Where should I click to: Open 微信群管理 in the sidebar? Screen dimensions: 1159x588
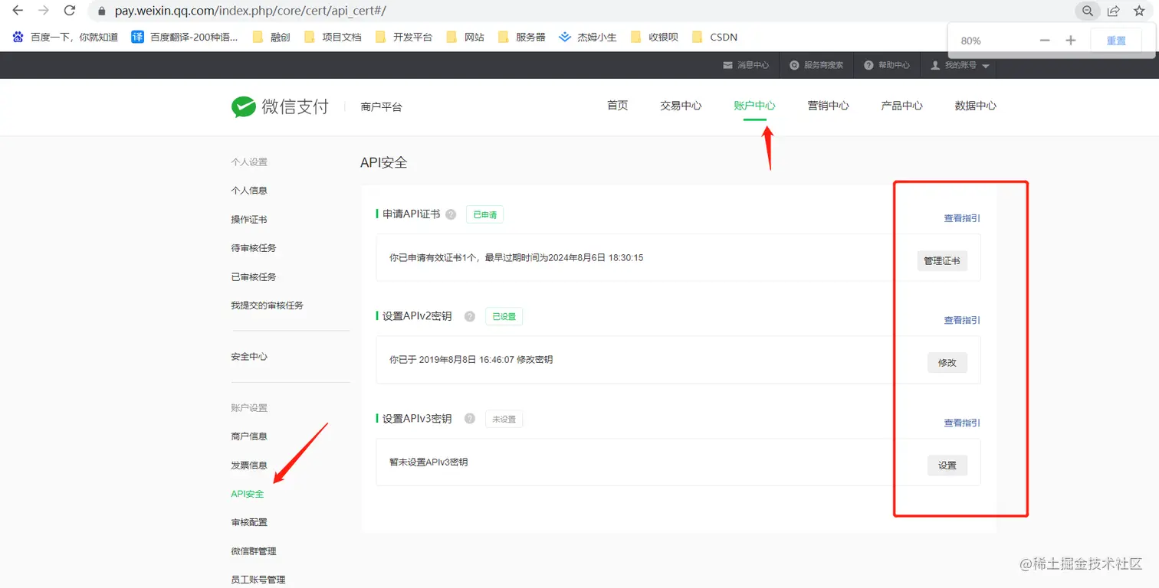(x=254, y=551)
